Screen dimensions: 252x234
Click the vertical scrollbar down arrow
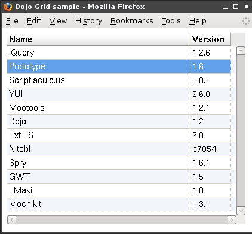pyautogui.click(x=241, y=211)
